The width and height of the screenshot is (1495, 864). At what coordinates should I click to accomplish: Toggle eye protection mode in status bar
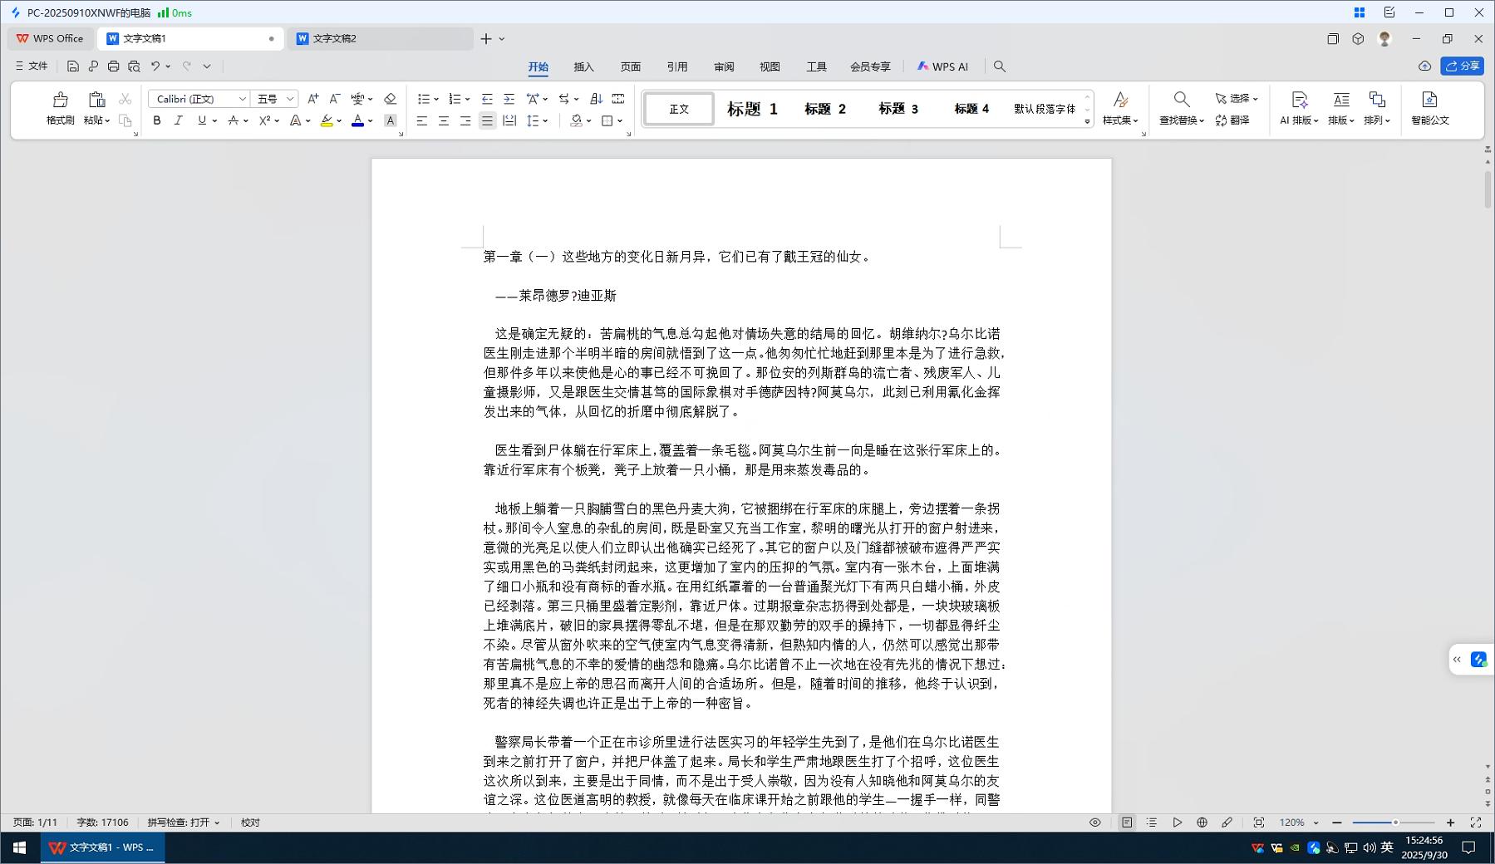(x=1095, y=822)
